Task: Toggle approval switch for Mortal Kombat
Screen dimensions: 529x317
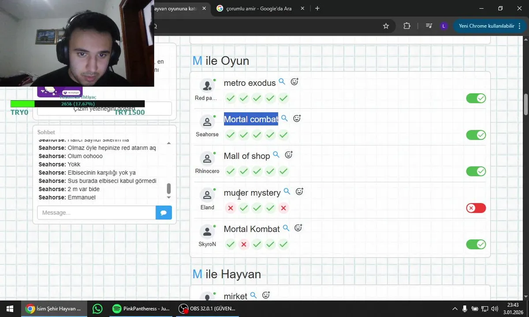Action: pos(476,244)
